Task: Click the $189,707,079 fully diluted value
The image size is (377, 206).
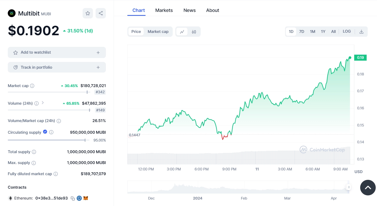Action: click(x=93, y=174)
